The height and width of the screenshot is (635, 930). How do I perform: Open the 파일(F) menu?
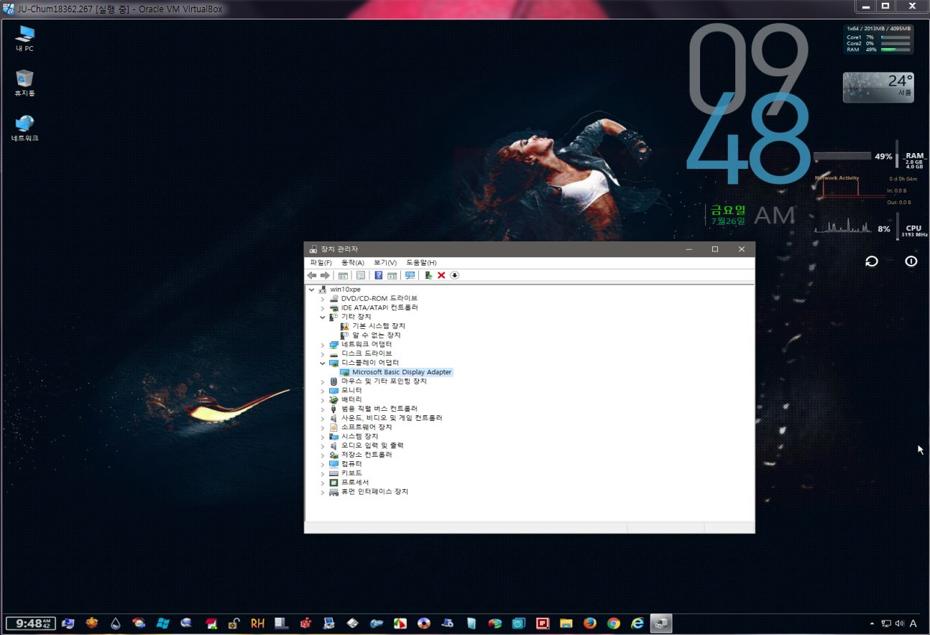click(321, 263)
